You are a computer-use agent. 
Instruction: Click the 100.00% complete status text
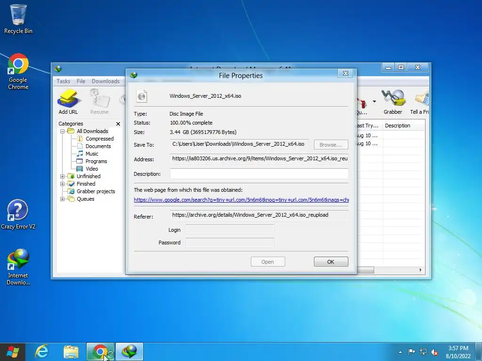191,123
